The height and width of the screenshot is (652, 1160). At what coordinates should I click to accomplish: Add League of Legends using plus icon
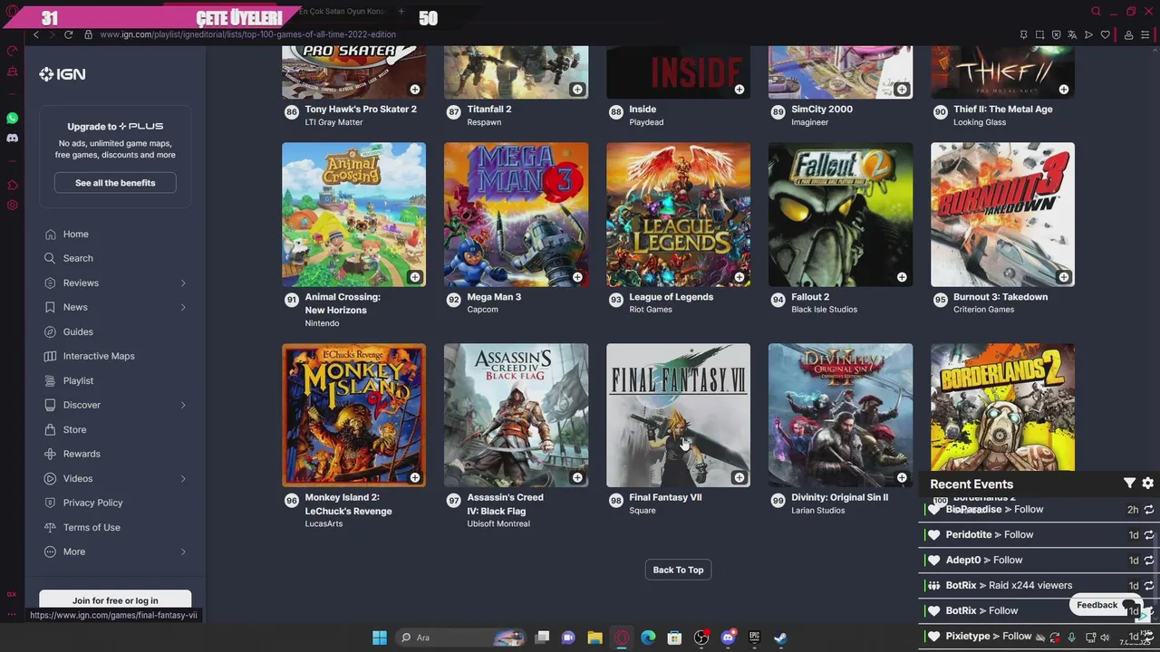pyautogui.click(x=739, y=277)
